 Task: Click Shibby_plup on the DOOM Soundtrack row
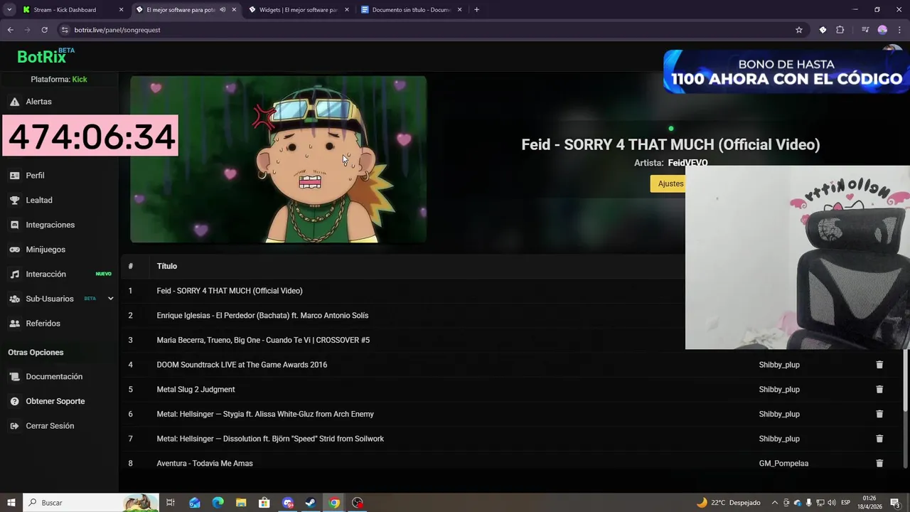779,365
